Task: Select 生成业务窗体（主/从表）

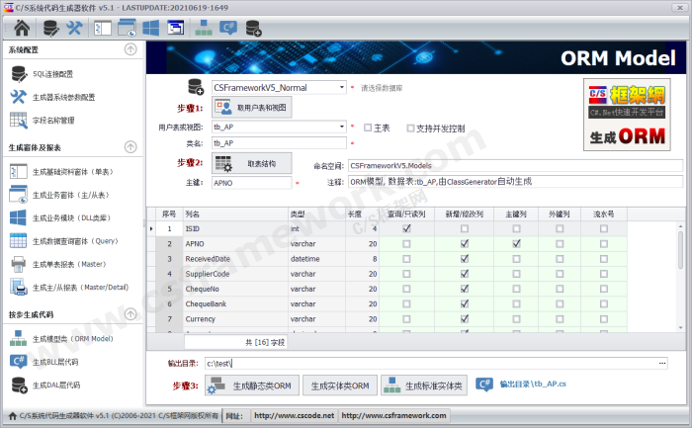Action: (73, 195)
